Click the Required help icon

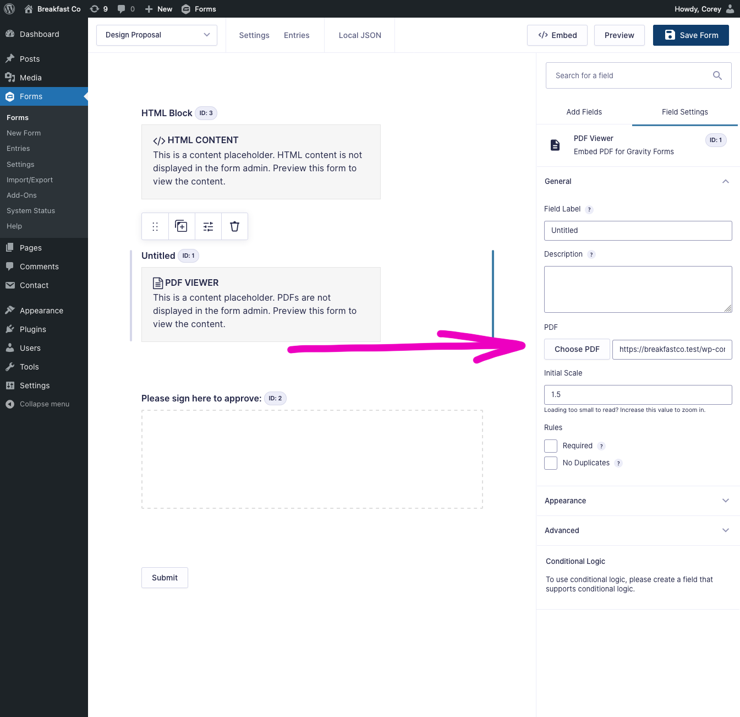601,446
